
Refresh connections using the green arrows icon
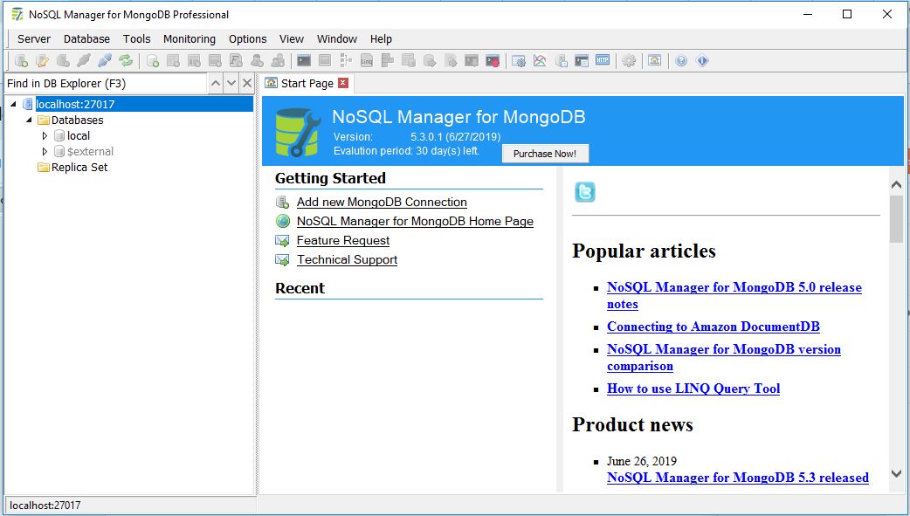coord(125,60)
